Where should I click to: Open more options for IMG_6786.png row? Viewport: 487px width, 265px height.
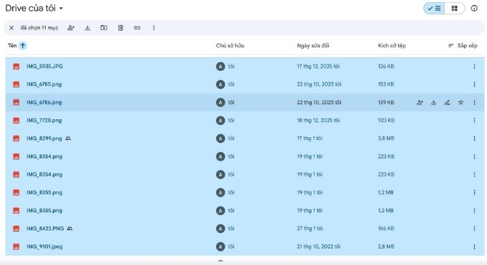click(474, 102)
